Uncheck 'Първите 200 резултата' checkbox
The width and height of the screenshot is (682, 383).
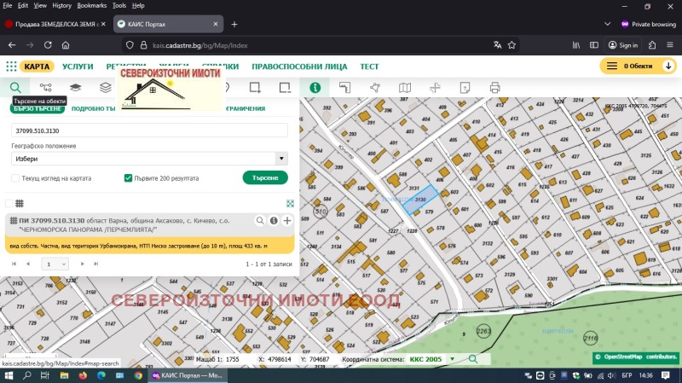tap(128, 178)
